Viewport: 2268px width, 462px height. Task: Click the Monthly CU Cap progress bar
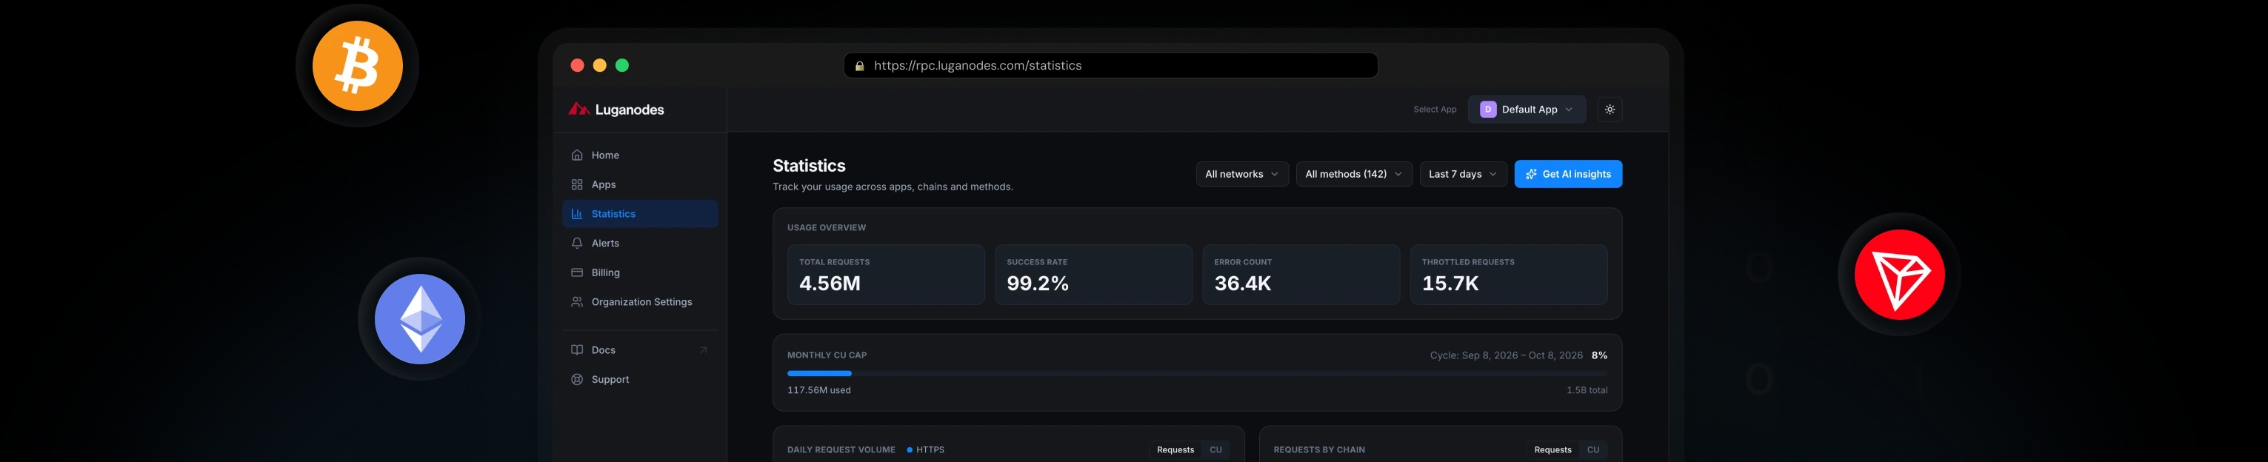pos(1198,373)
